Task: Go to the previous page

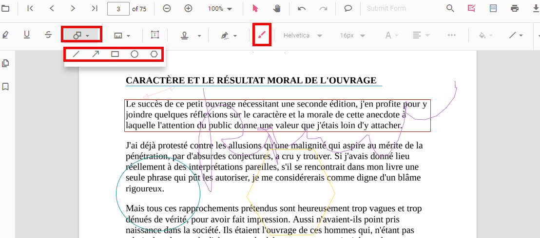Action: [x=52, y=9]
